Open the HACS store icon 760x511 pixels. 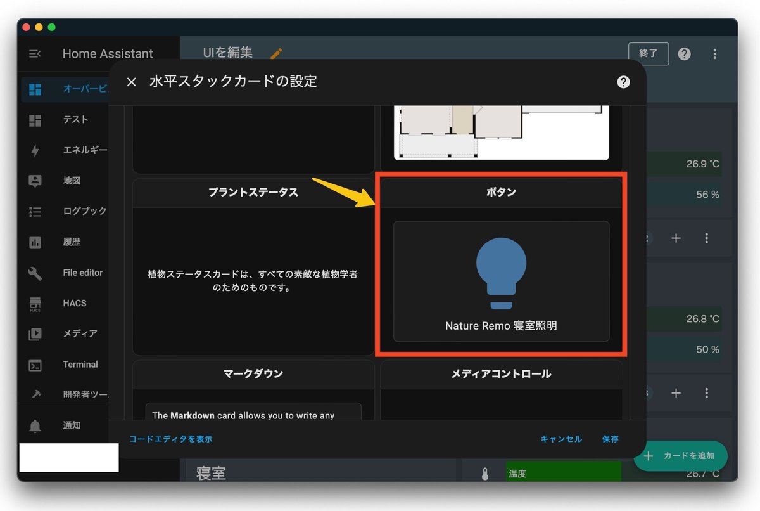click(35, 304)
